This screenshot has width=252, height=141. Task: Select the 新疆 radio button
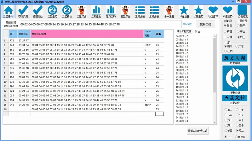pyautogui.click(x=226, y=31)
